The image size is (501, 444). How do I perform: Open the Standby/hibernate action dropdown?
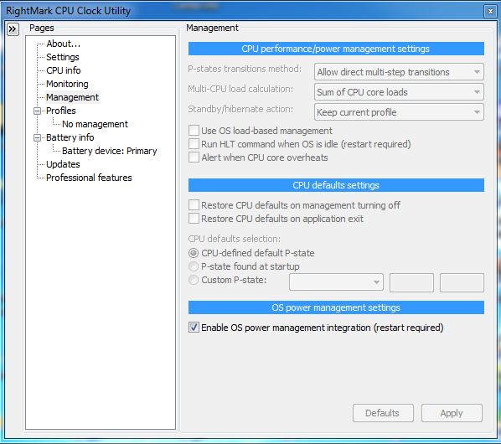399,112
